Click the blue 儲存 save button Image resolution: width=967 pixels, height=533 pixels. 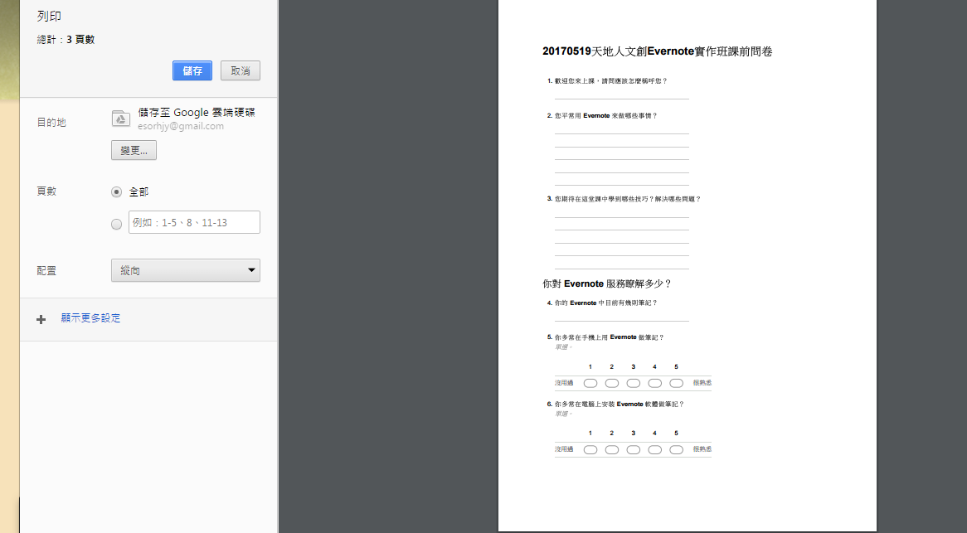(192, 70)
